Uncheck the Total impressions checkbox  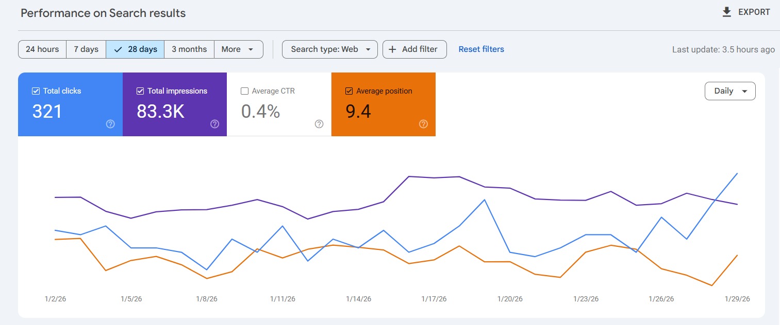[140, 91]
